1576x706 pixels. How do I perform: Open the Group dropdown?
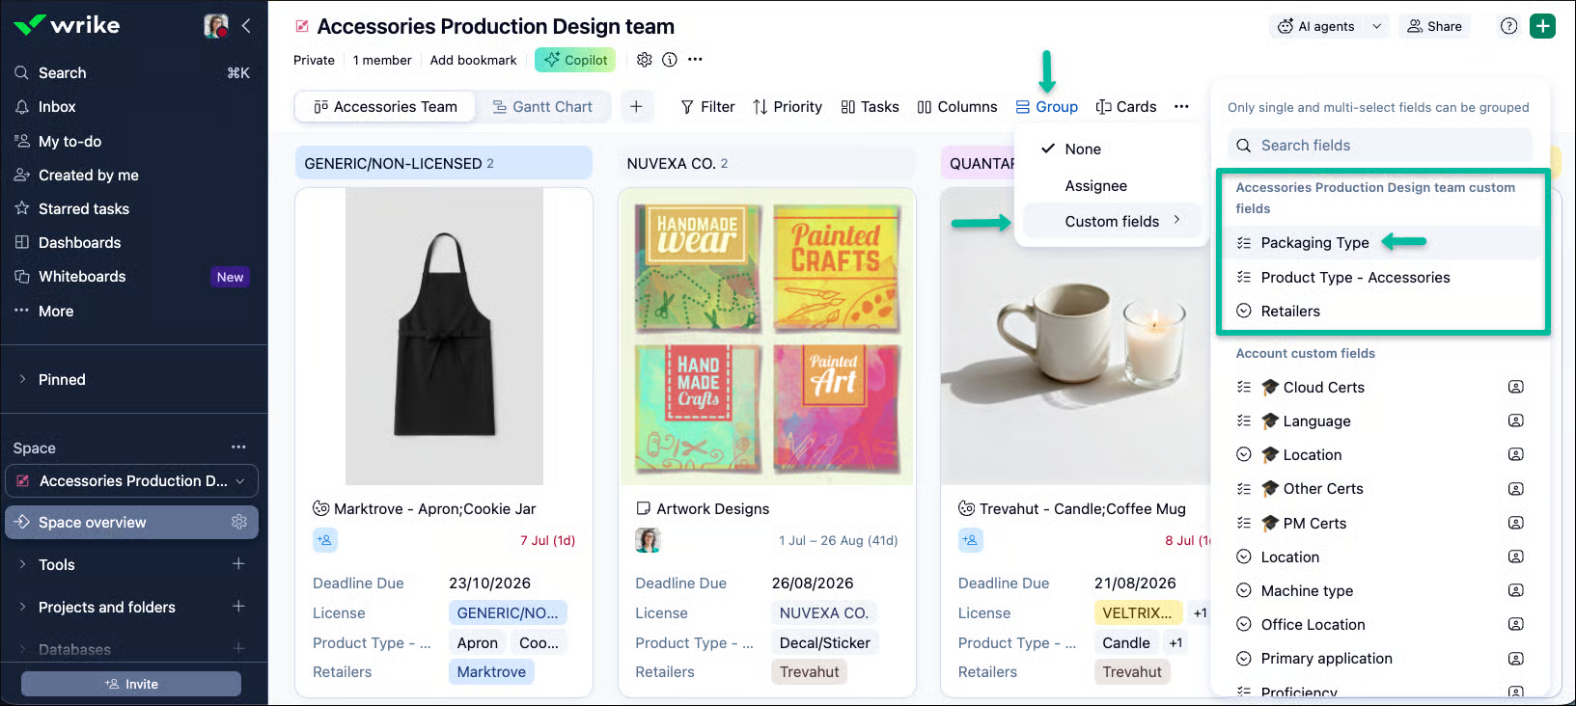(x=1047, y=106)
